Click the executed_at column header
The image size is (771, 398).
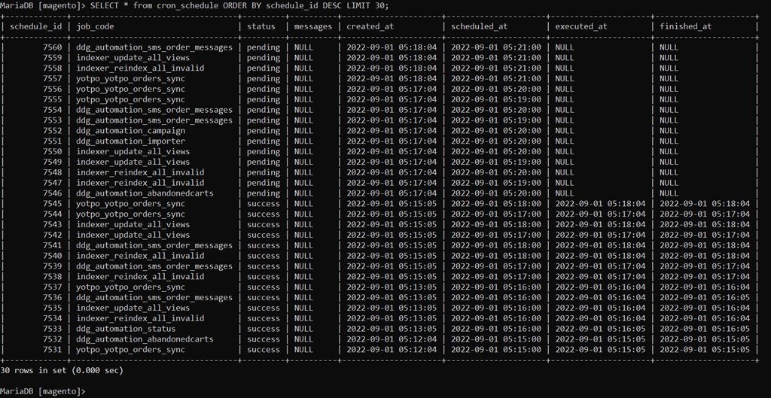(x=581, y=26)
